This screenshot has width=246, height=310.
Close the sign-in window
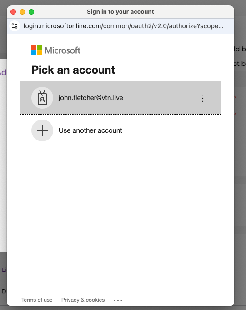click(13, 12)
